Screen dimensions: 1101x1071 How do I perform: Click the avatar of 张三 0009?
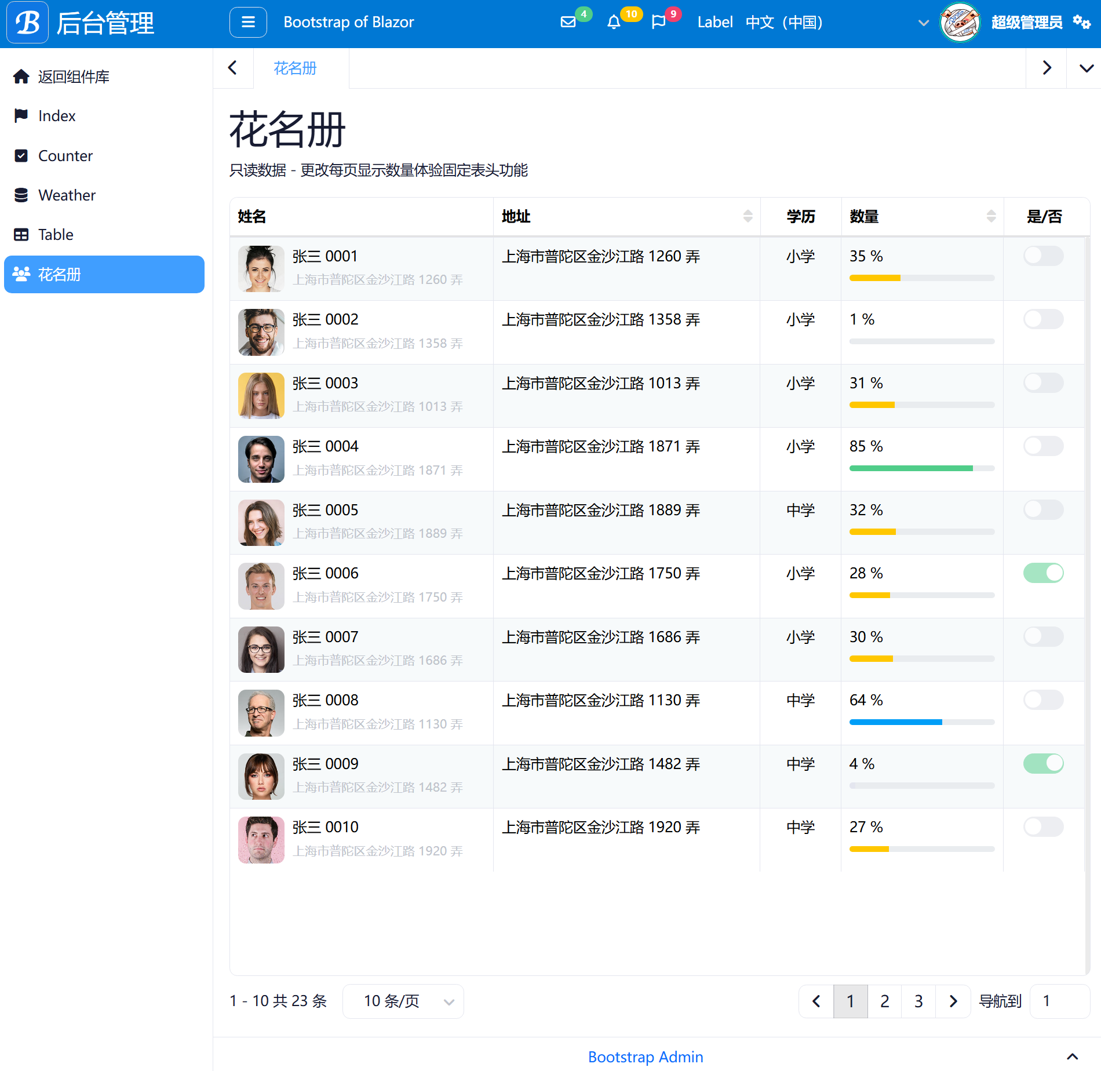(x=261, y=777)
